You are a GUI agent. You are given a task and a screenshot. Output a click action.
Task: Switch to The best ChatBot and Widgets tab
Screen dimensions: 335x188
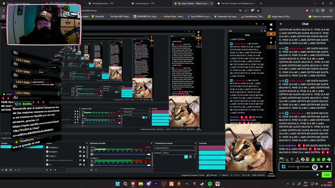[236, 3]
